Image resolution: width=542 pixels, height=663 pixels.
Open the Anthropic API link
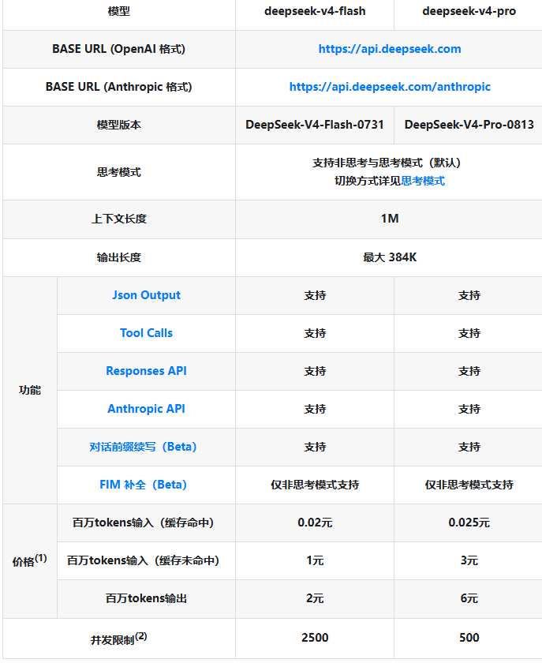pos(146,409)
